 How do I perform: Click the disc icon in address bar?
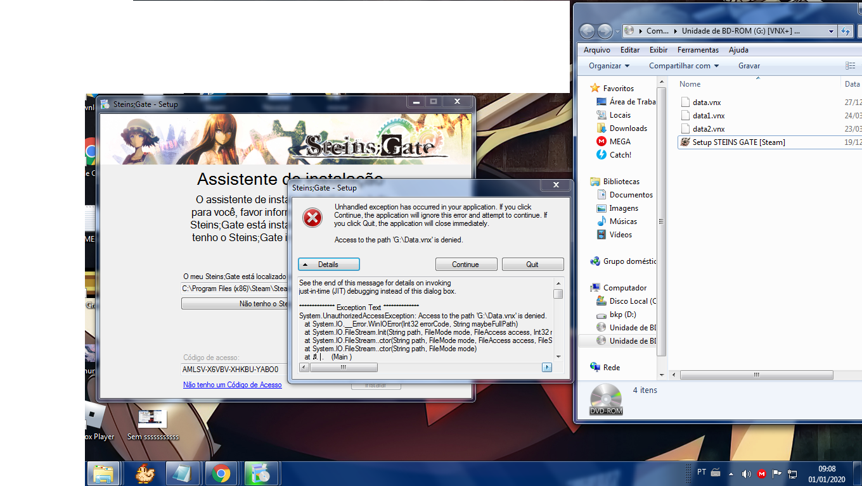629,30
